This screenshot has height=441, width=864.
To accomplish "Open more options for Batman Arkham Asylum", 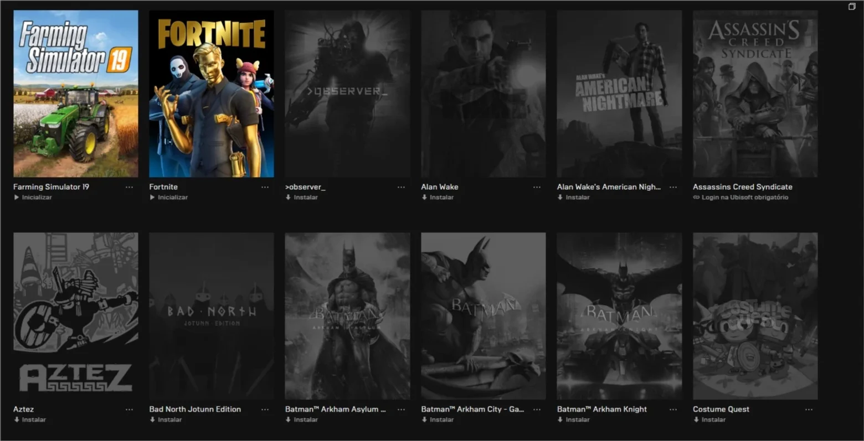I will [401, 409].
